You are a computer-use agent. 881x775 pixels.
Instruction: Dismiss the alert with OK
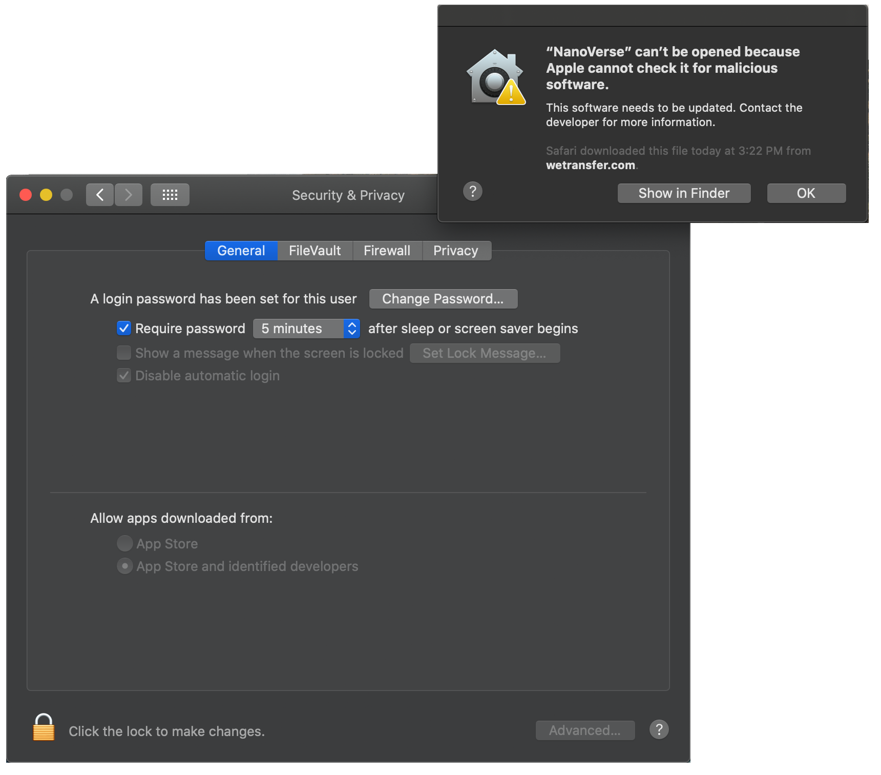coord(806,193)
